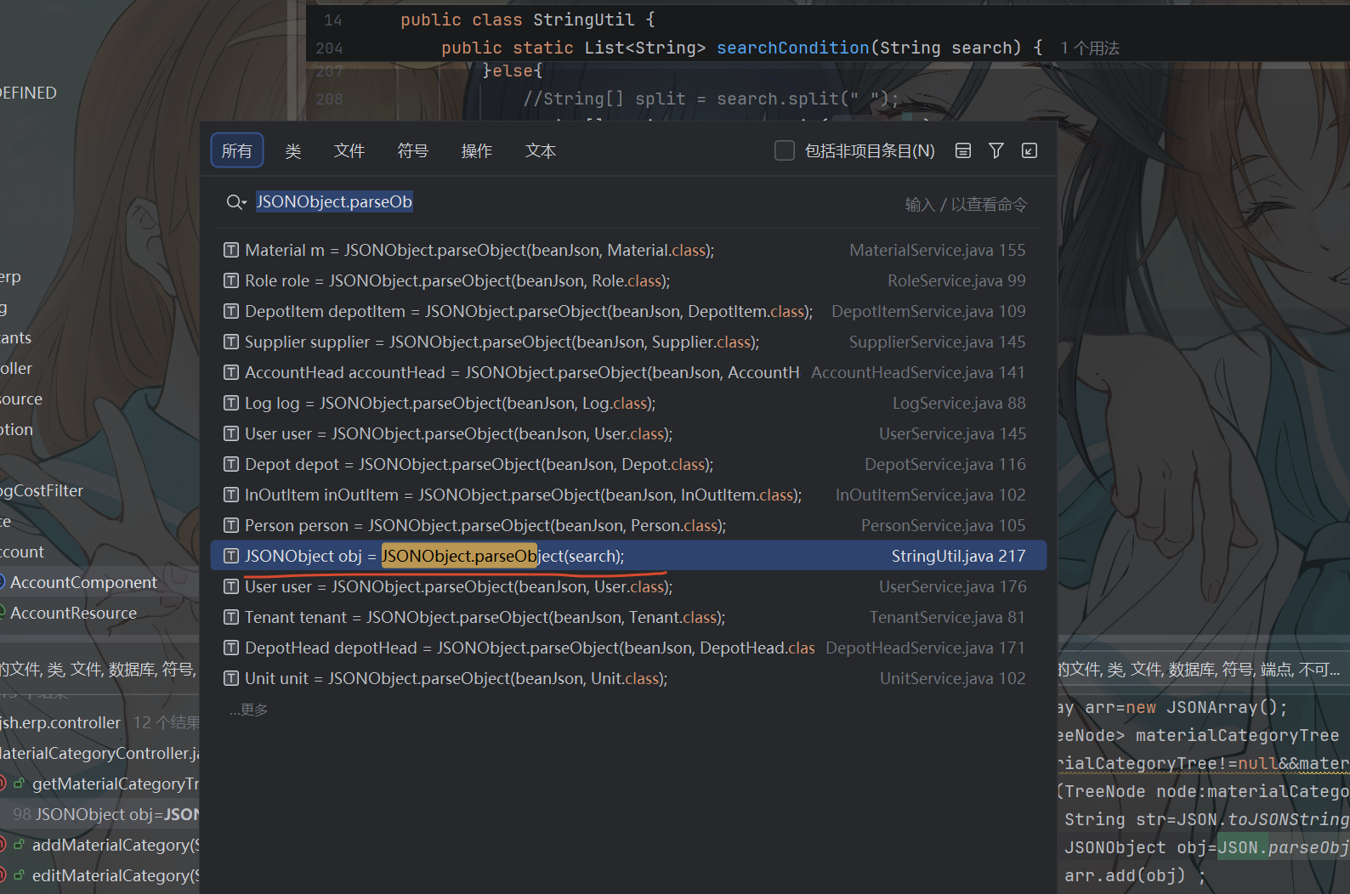The width and height of the screenshot is (1350, 894).
Task: Click text icon beside Log log result
Action: pos(230,403)
